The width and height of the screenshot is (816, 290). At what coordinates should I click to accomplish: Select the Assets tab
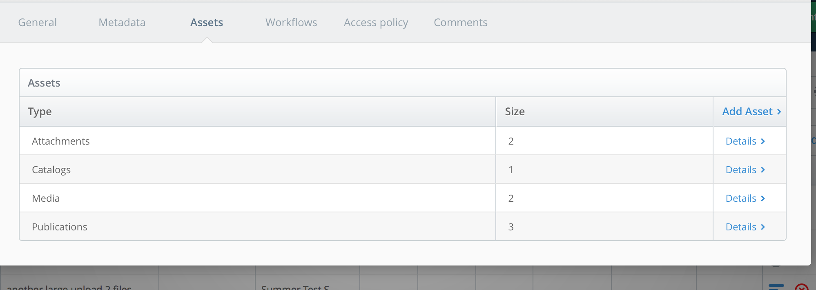click(207, 22)
